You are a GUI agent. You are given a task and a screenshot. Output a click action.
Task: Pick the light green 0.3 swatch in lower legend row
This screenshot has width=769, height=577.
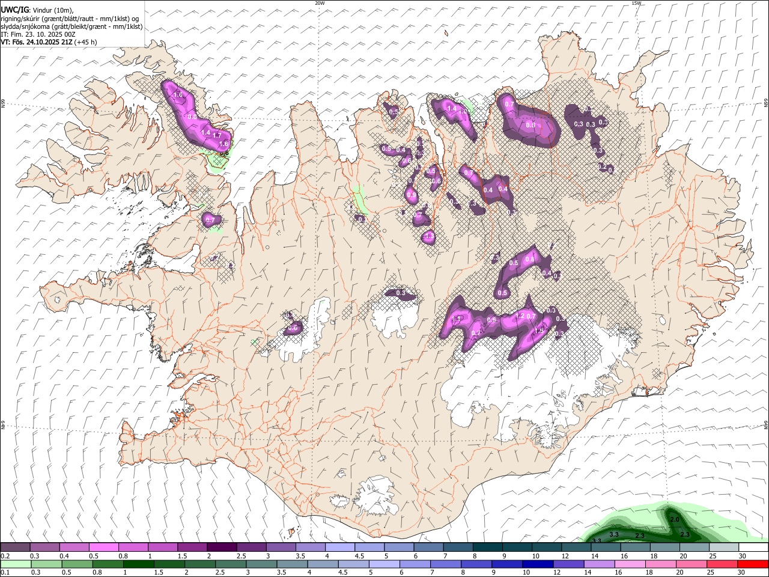pyautogui.click(x=47, y=564)
